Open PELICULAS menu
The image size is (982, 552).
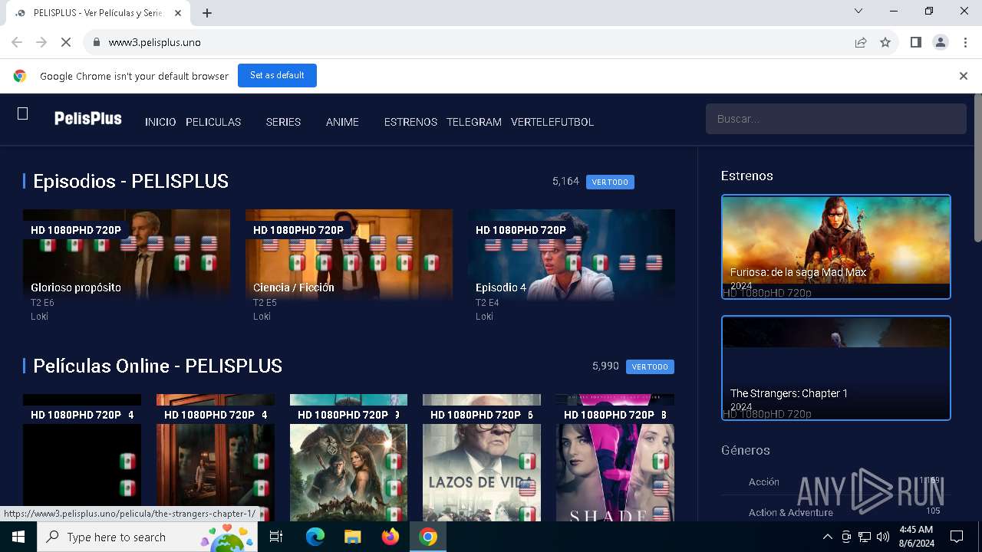click(213, 122)
